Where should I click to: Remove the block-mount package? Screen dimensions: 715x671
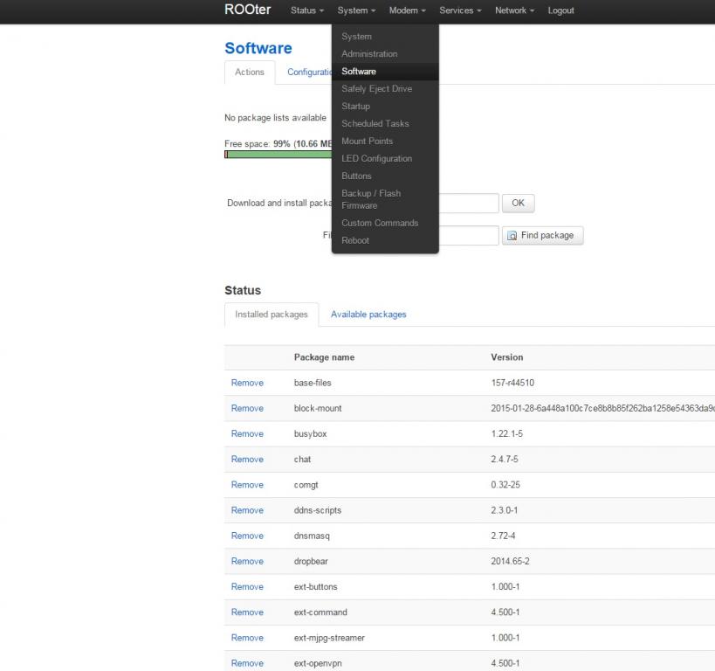click(247, 408)
